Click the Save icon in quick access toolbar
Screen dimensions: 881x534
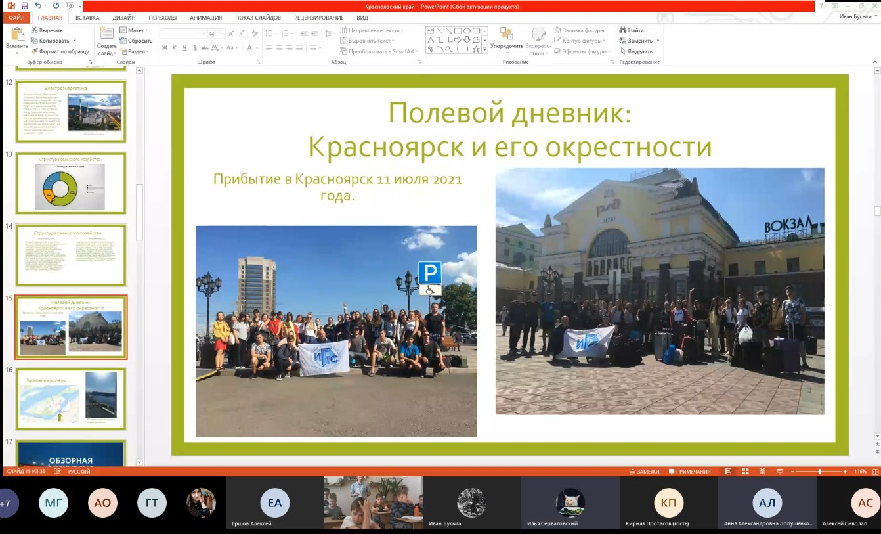coord(24,6)
